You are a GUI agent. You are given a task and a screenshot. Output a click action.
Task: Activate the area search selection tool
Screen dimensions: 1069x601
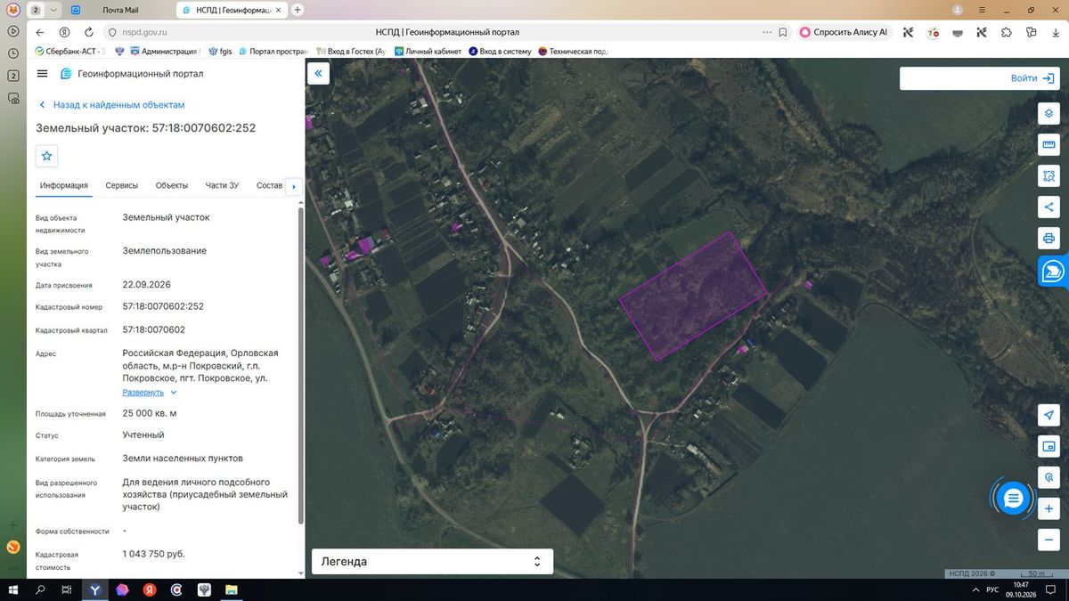point(1049,175)
